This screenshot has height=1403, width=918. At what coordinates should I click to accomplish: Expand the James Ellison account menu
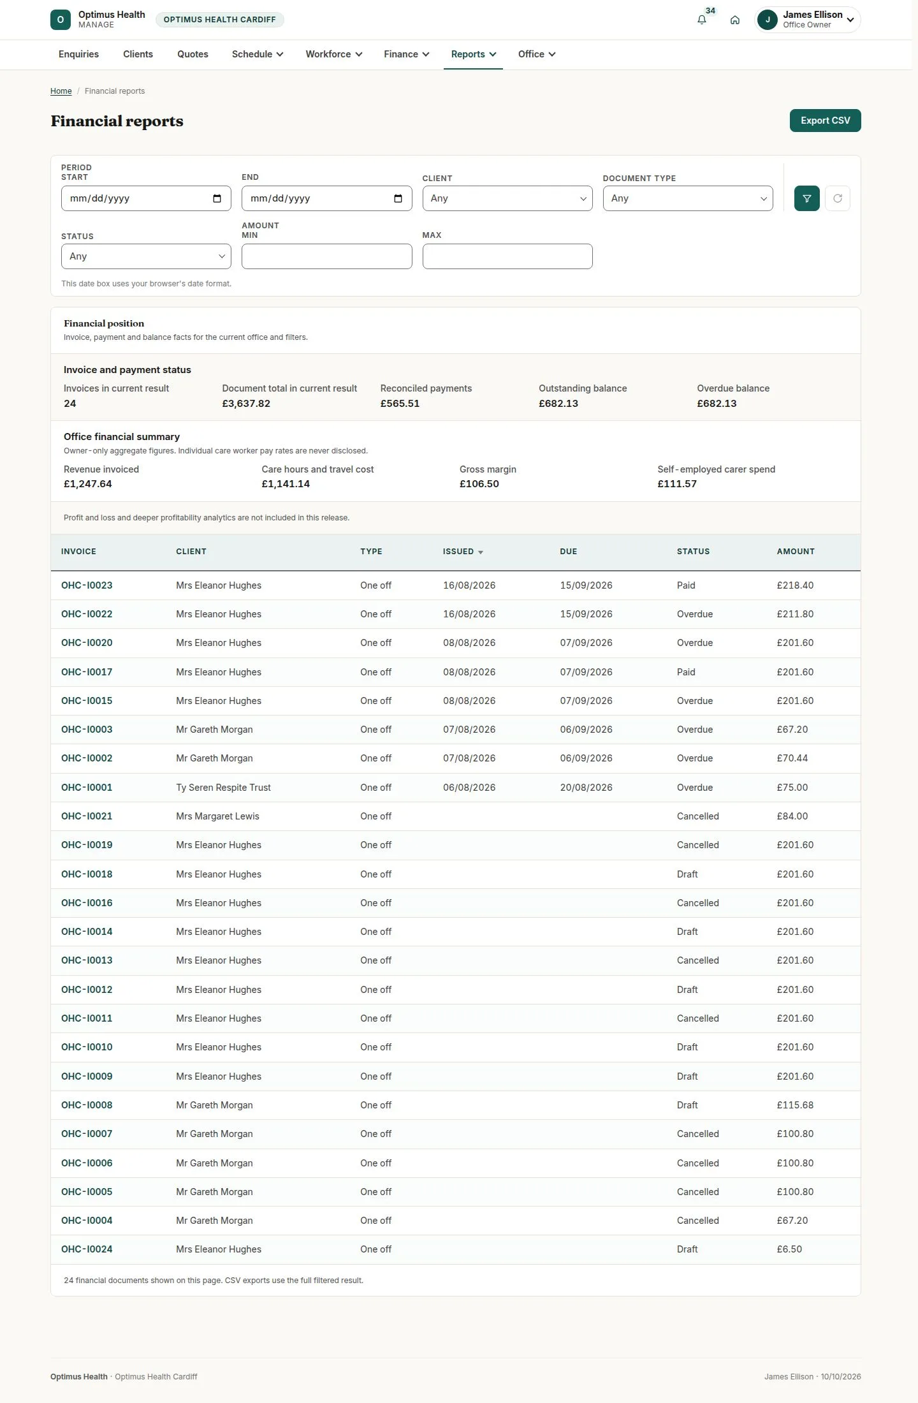coord(807,20)
